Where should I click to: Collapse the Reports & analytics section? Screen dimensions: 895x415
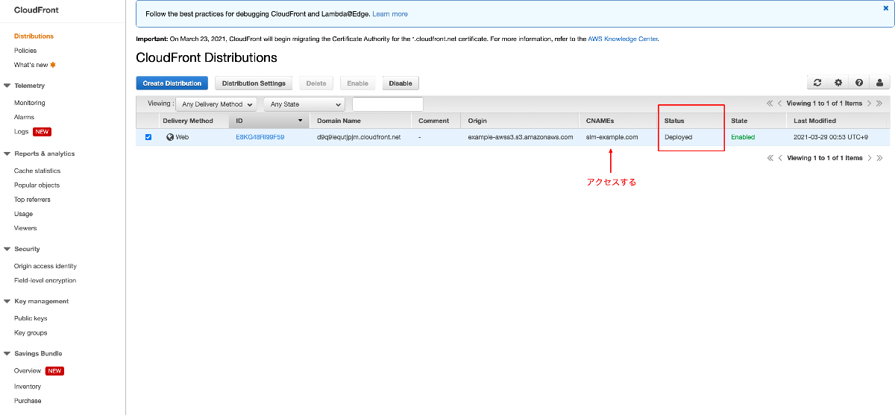pos(7,153)
